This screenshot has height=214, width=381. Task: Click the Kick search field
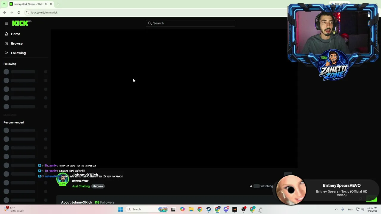[190, 23]
